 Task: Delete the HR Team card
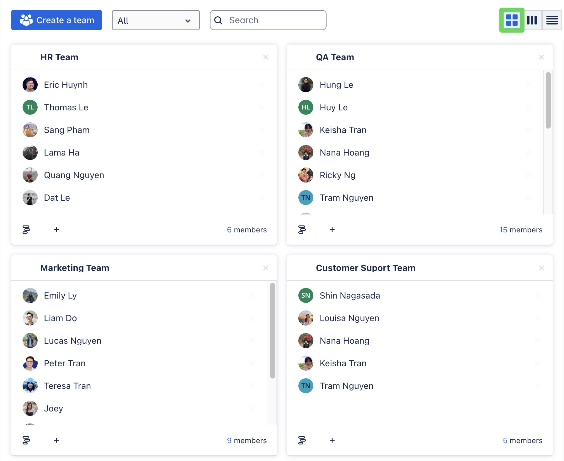(265, 57)
